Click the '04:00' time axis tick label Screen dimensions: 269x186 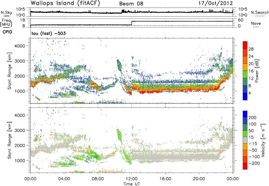point(64,179)
